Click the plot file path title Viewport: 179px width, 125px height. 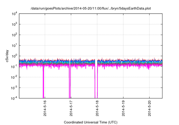coord(91,8)
